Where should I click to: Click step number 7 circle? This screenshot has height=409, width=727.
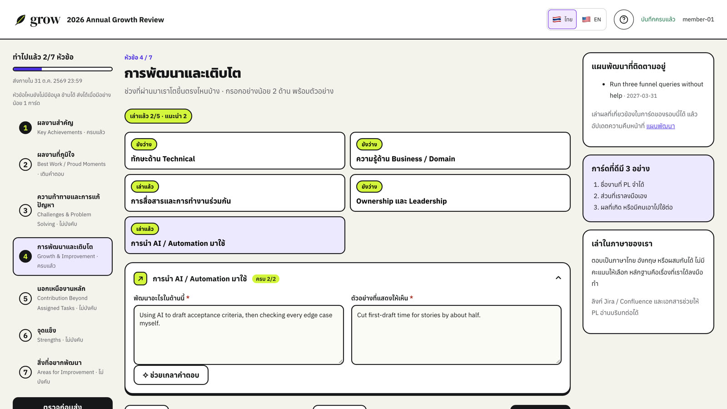pyautogui.click(x=25, y=372)
